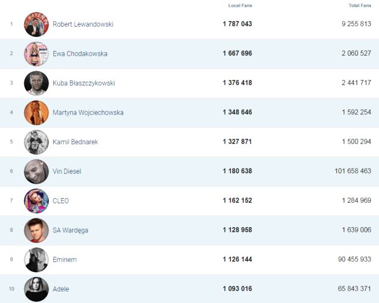Image resolution: width=379 pixels, height=303 pixels.
Task: Sort by the Total Fans column header
Action: click(360, 6)
